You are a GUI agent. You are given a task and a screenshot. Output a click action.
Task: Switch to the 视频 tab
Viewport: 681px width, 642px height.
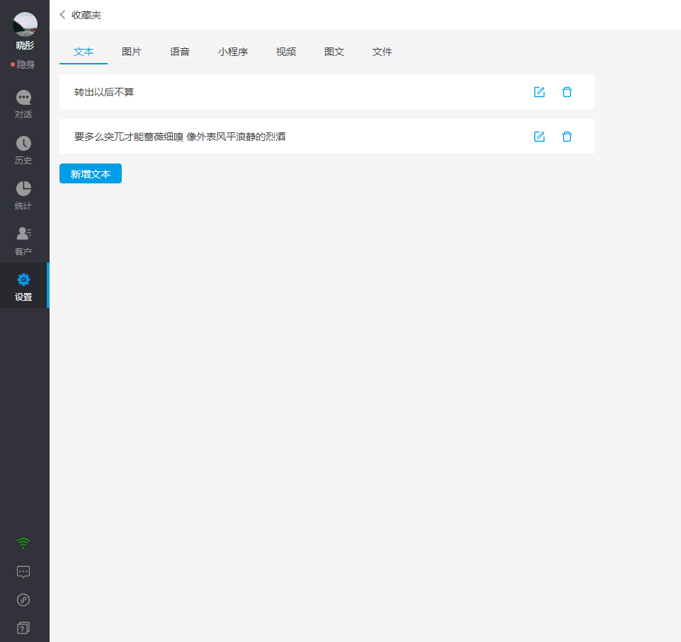286,52
